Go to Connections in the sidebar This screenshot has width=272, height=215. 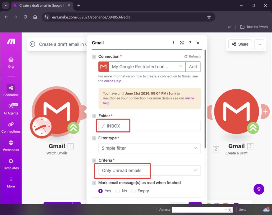pyautogui.click(x=11, y=127)
